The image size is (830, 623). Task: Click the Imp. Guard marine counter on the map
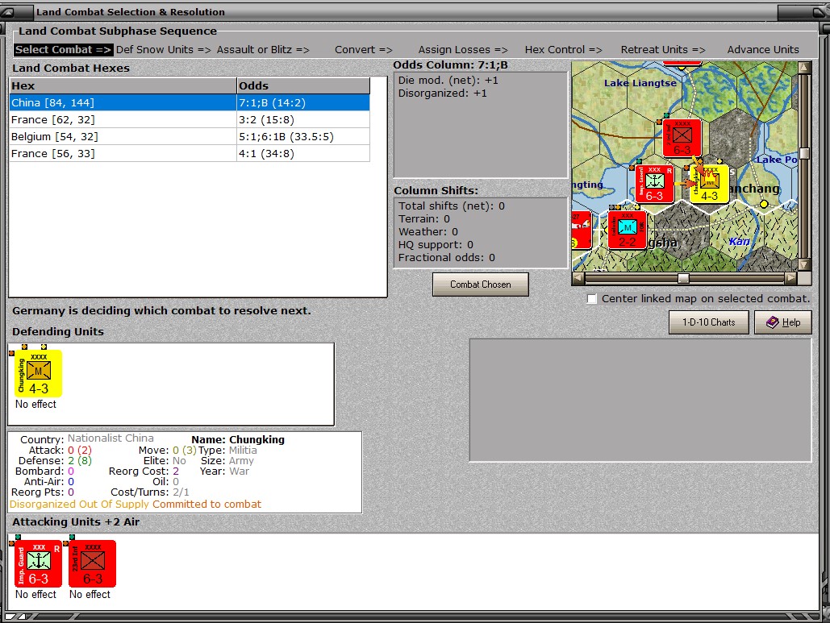(x=655, y=184)
